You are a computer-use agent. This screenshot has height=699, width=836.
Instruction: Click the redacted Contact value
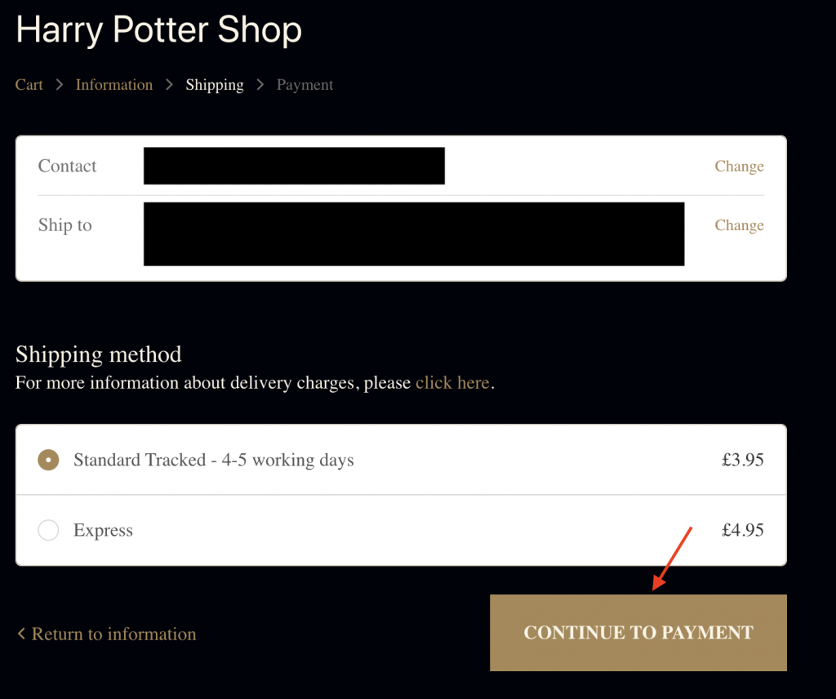294,166
